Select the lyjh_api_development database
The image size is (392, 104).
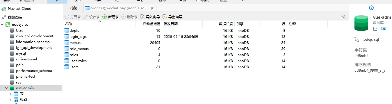(x=34, y=48)
